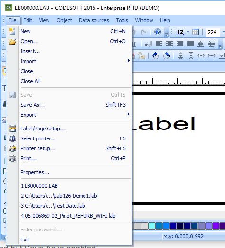The width and height of the screenshot is (225, 248).
Task: Click the increase line spacing icon
Action: pyautogui.click(x=201, y=44)
